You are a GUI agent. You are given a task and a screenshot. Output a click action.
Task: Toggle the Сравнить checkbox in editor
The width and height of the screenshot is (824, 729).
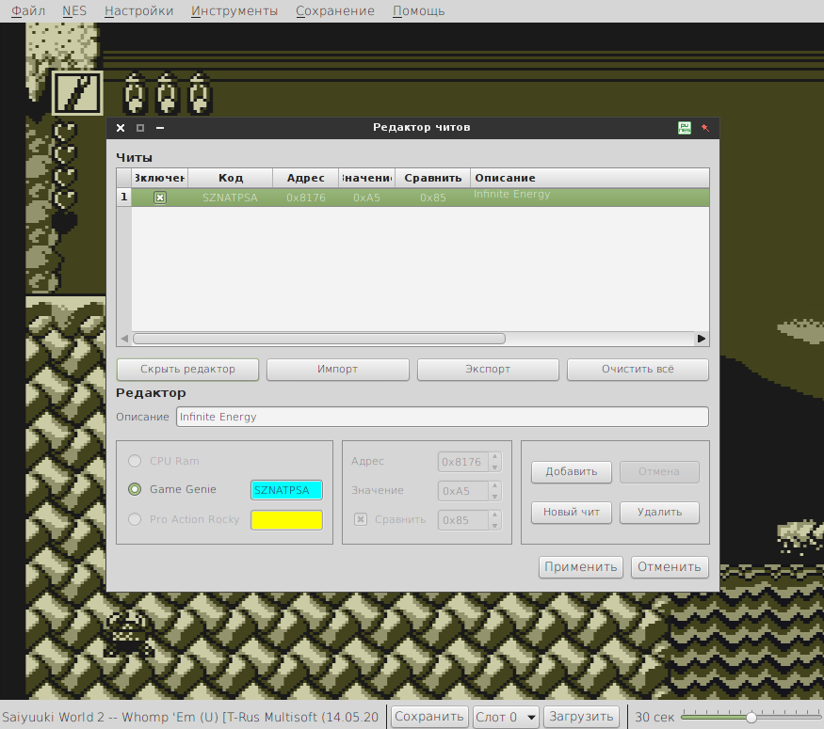361,519
